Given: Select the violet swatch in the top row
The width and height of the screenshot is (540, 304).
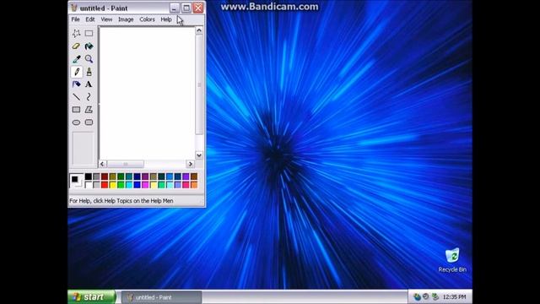Looking at the screenshot, I should coord(186,176).
